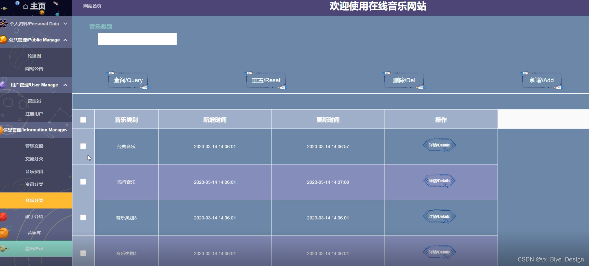This screenshot has width=589, height=266.
Task: Open 管理员 in the sidebar
Action: pos(34,101)
